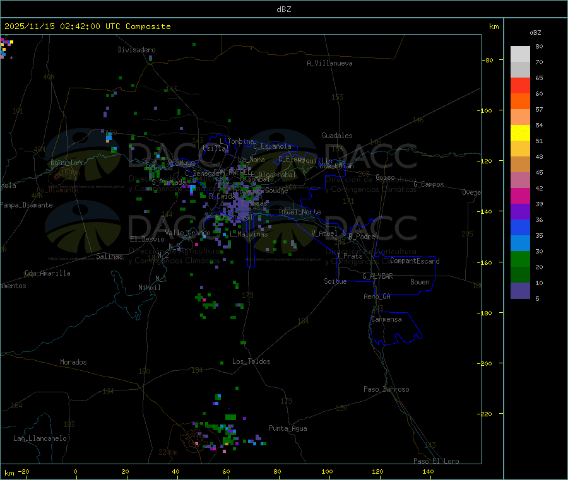Click the Divisadero map label

(x=136, y=50)
